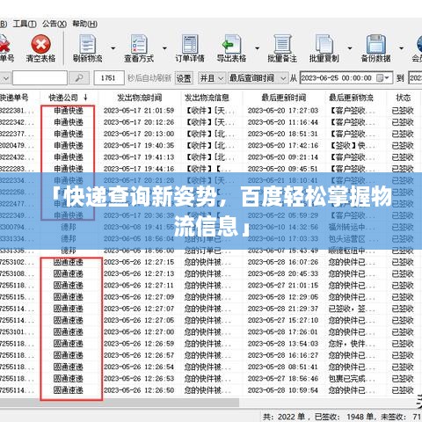422x422 pixels.
Task: Expand the 查看方式 dropdown arrow
Action: pos(164,48)
